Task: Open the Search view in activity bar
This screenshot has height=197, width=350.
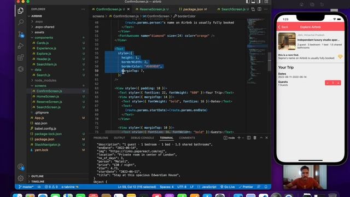Action: pyautogui.click(x=21, y=22)
